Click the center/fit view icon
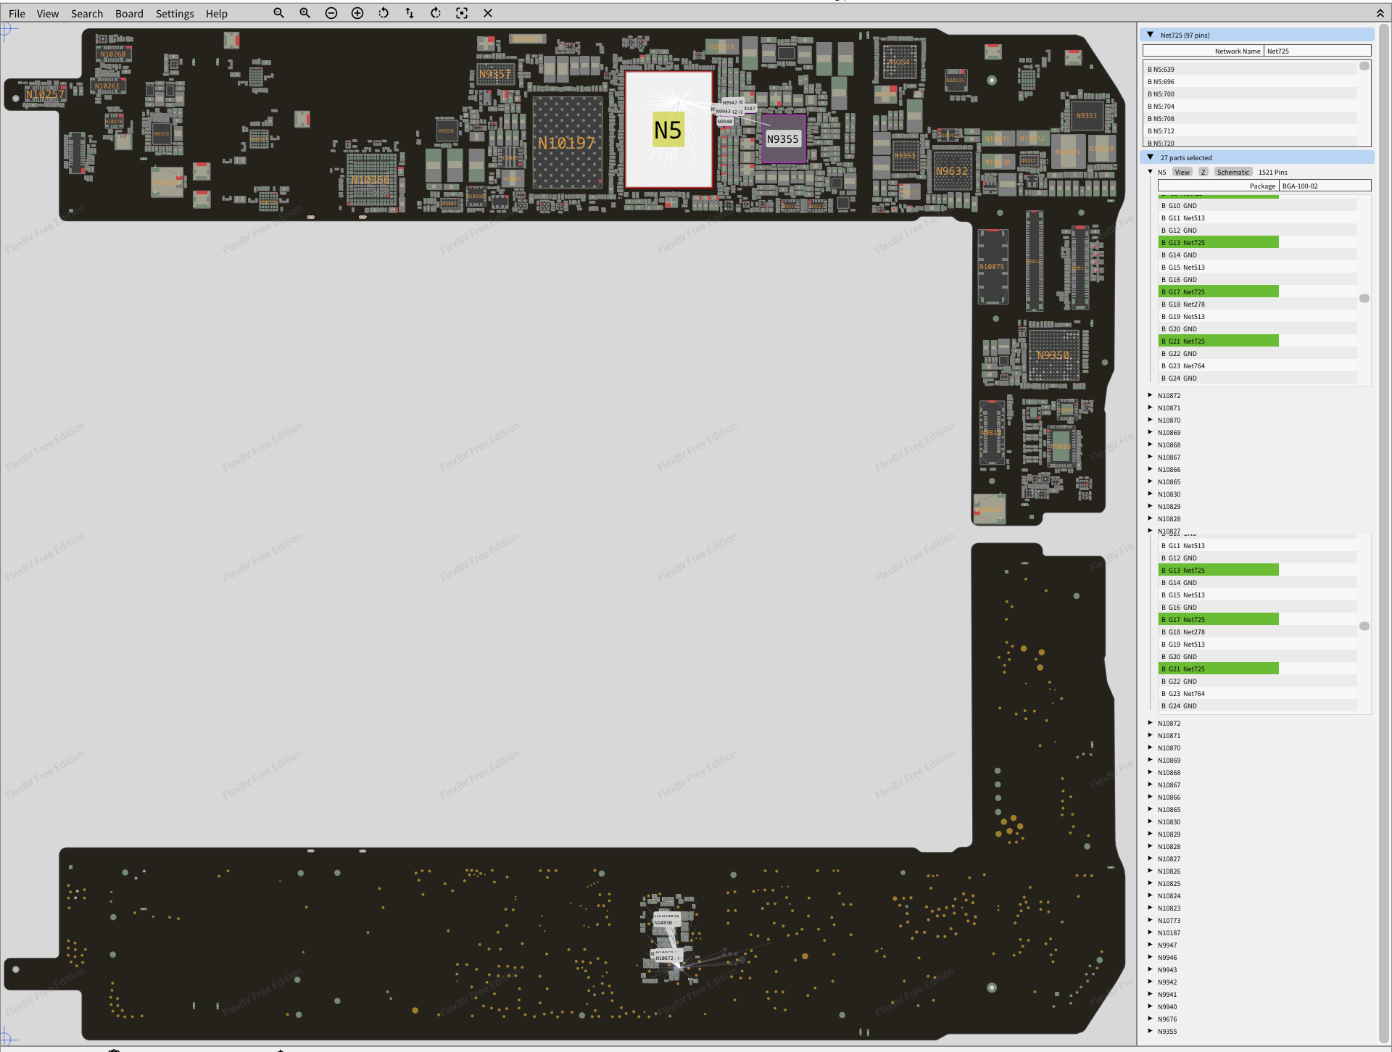Image resolution: width=1392 pixels, height=1052 pixels. click(x=462, y=13)
